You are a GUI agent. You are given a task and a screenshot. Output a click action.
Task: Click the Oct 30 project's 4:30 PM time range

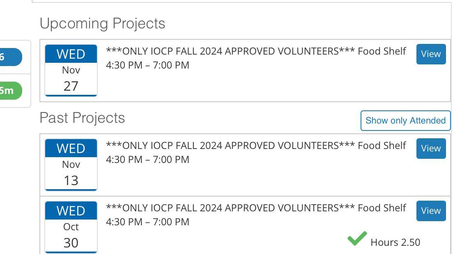click(147, 222)
